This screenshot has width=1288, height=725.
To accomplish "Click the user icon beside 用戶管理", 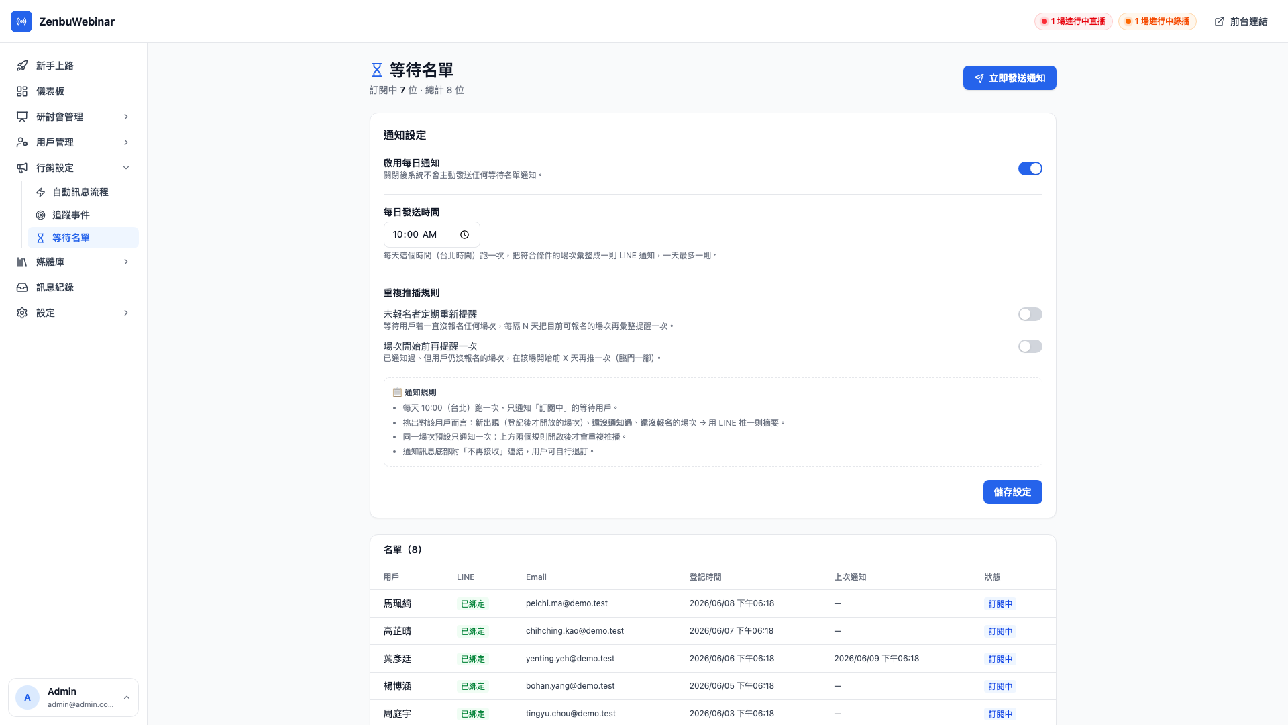I will point(22,142).
